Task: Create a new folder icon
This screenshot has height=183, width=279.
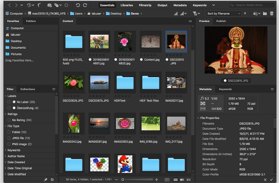Action: coord(265,13)
